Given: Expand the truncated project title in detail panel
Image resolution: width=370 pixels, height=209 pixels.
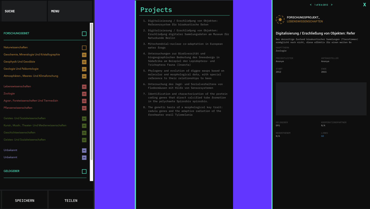Looking at the screenshot, I should point(315,33).
